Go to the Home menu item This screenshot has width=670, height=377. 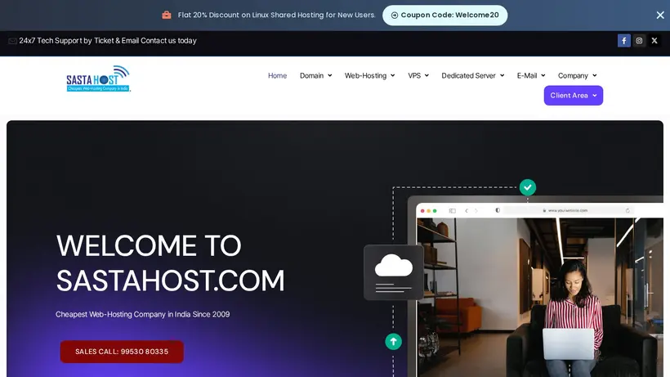277,76
